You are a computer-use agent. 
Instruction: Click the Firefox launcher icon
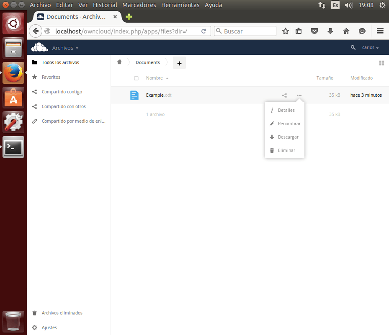(13, 73)
